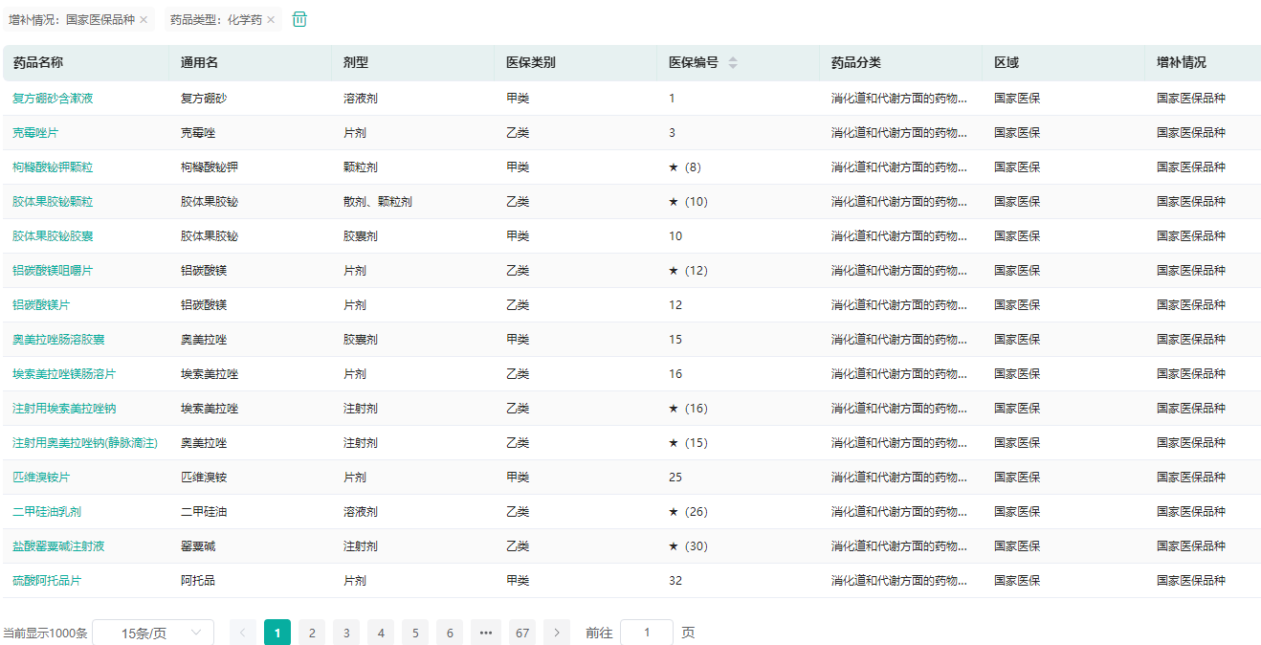Remove the 化学药 filter tag
The width and height of the screenshot is (1261, 645).
coord(271,20)
